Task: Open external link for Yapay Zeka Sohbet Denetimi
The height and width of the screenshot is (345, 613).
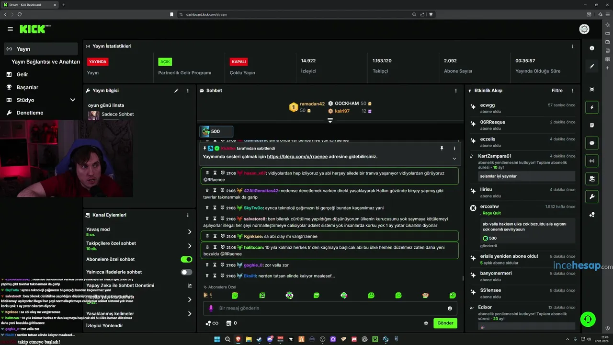Action: click(x=190, y=286)
